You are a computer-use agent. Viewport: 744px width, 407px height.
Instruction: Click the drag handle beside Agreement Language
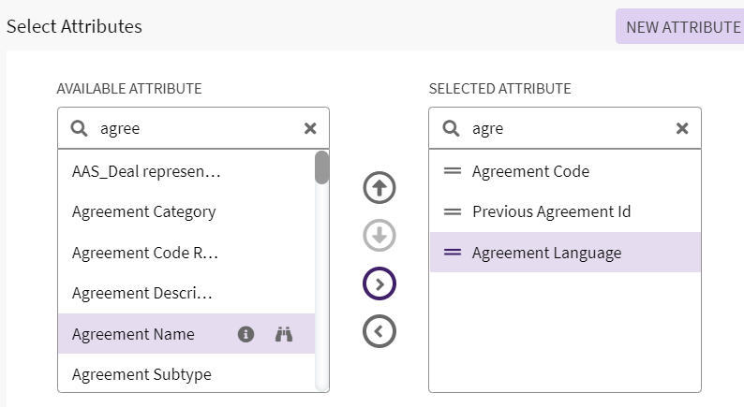(453, 253)
